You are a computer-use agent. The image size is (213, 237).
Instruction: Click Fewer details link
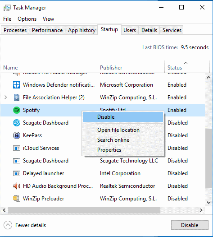tap(31, 225)
